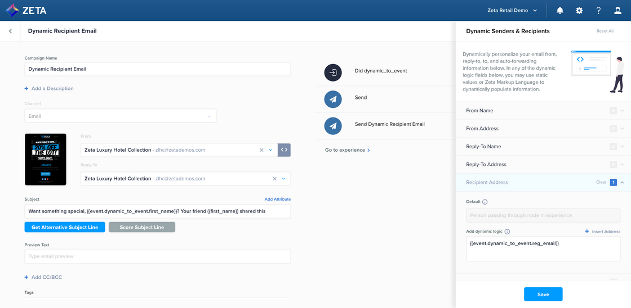The width and height of the screenshot is (631, 308).
Task: Open the notifications bell icon
Action: tap(559, 11)
